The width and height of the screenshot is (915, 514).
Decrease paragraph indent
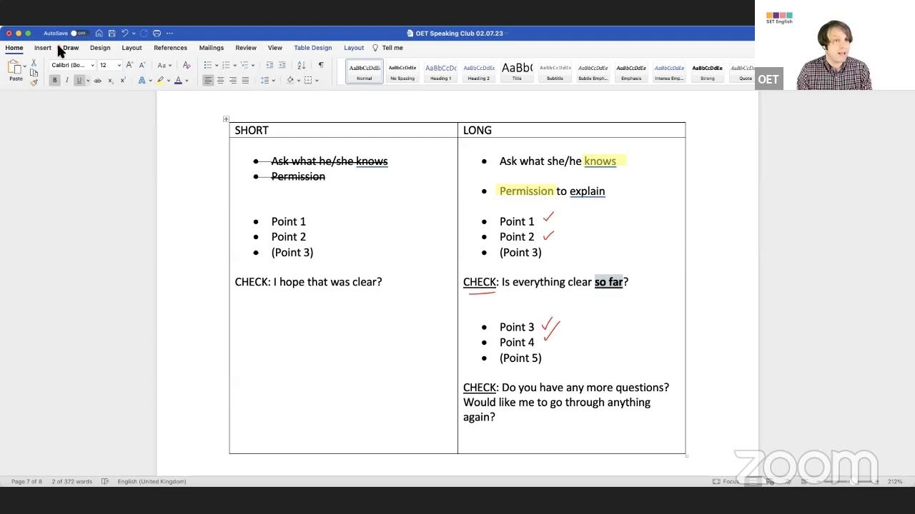click(269, 65)
